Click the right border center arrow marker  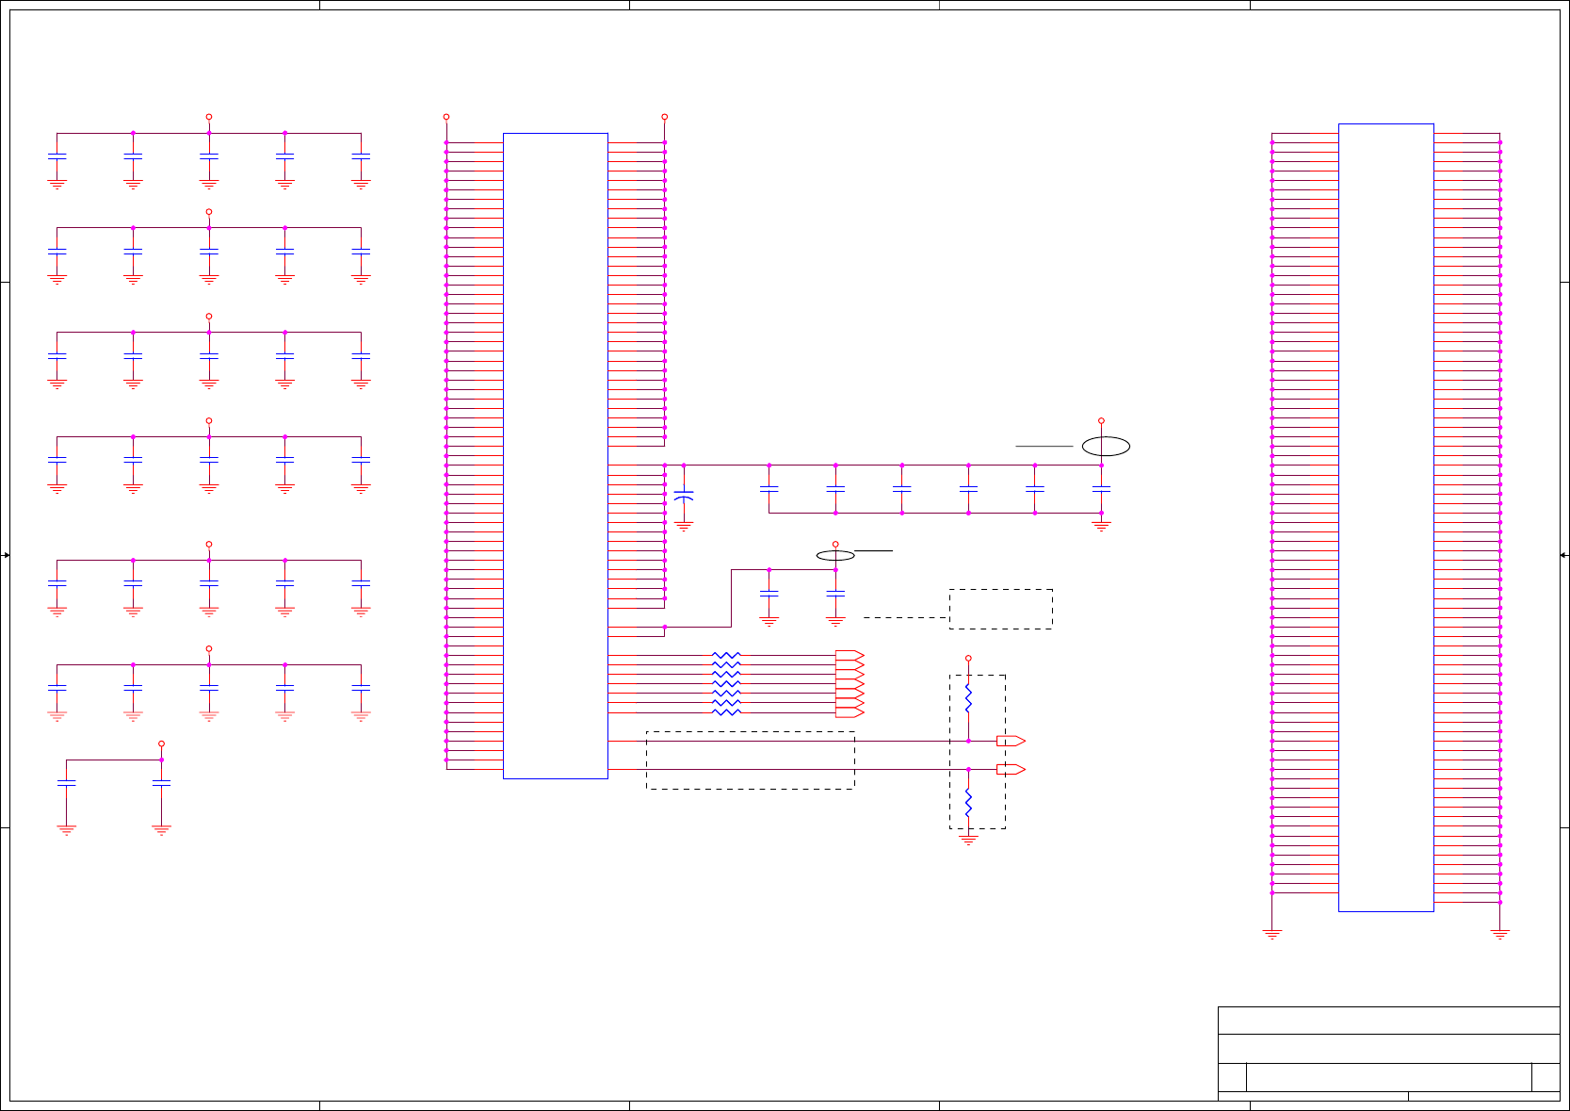coord(1564,555)
